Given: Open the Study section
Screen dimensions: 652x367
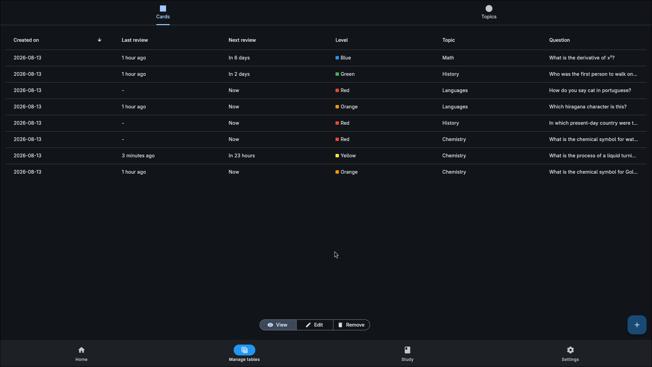Looking at the screenshot, I should pyautogui.click(x=407, y=354).
